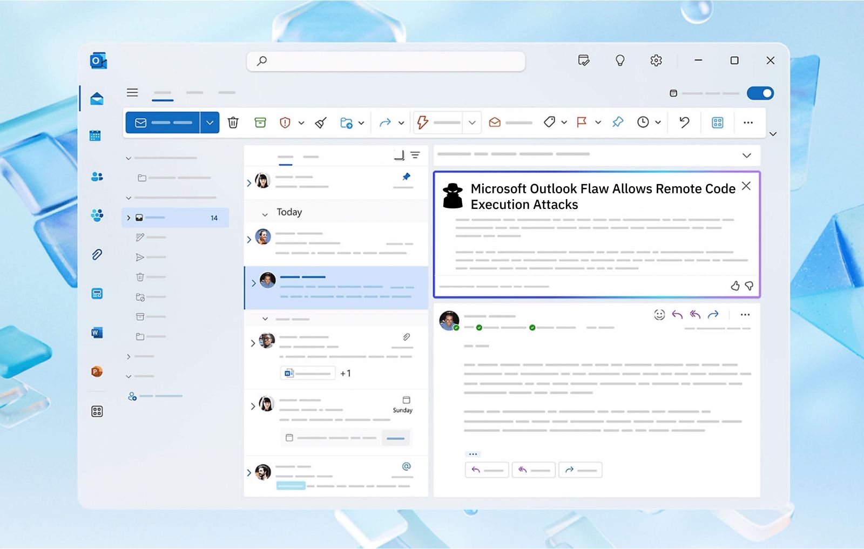Give thumbs up on the AI summary

tap(735, 286)
